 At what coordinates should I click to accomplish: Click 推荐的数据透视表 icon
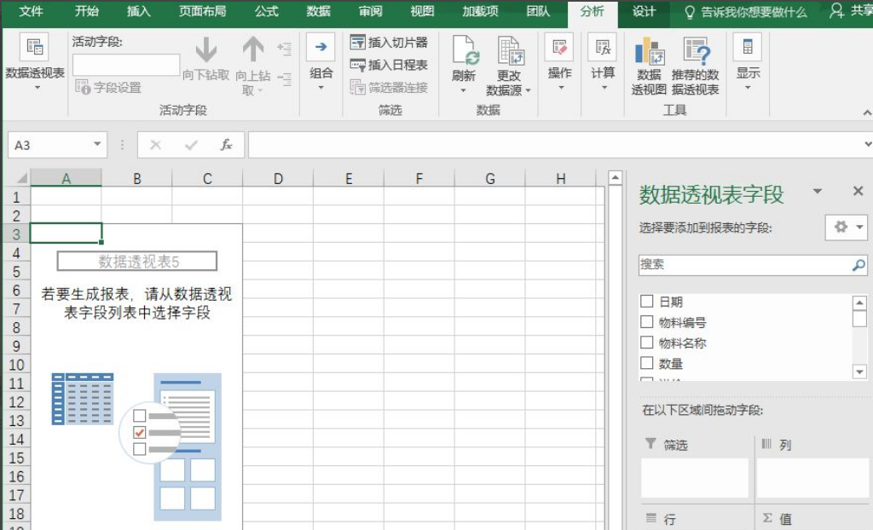(x=696, y=50)
